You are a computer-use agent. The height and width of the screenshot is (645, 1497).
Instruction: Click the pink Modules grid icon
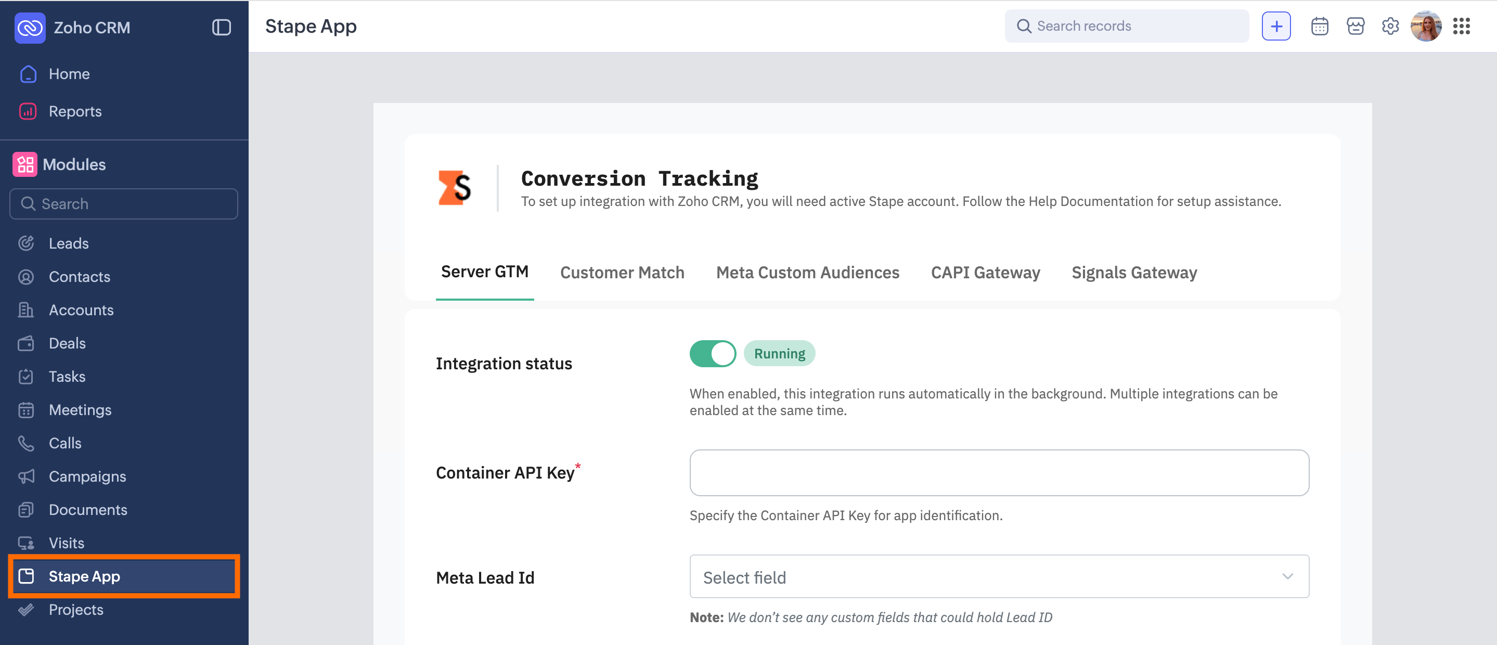tap(25, 164)
